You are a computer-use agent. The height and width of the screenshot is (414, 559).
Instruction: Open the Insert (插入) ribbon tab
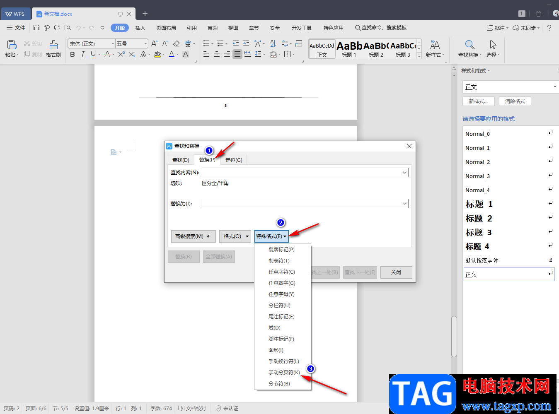click(140, 28)
